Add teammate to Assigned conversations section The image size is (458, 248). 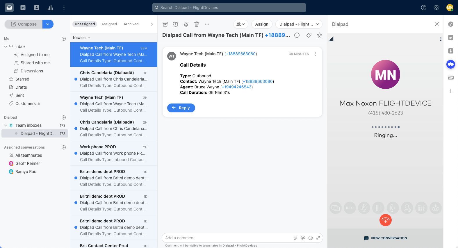(x=64, y=147)
